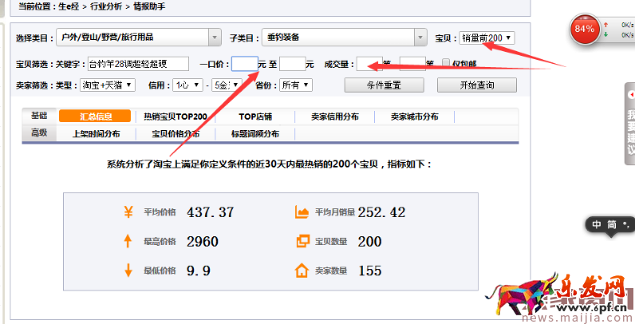Click the item count (宝贝数量) icon

[302, 241]
